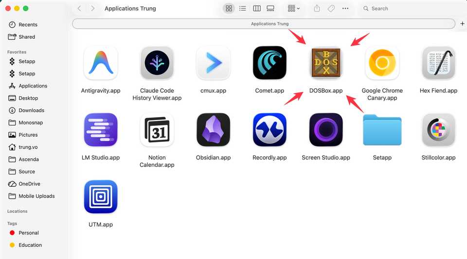Click the Stillcolor.app icon
This screenshot has height=259, width=467.
pos(438,130)
